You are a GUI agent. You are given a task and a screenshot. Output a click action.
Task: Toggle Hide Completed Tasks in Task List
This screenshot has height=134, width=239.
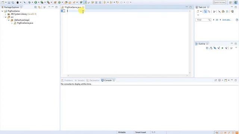tap(219, 12)
